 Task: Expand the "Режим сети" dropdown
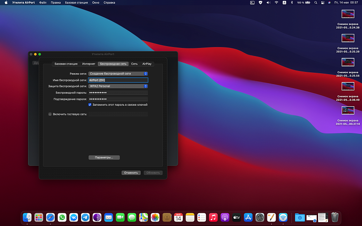pos(118,74)
